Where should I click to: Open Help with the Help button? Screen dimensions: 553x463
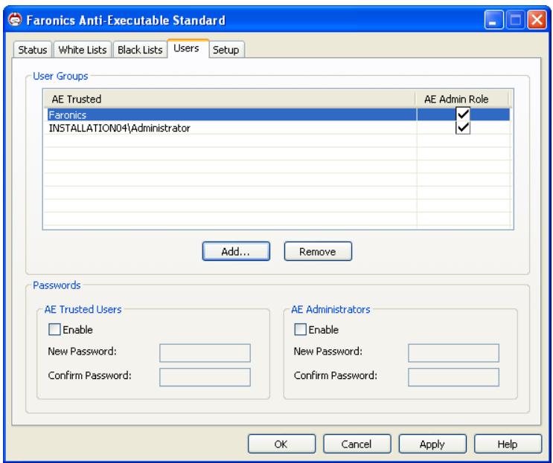tap(508, 444)
